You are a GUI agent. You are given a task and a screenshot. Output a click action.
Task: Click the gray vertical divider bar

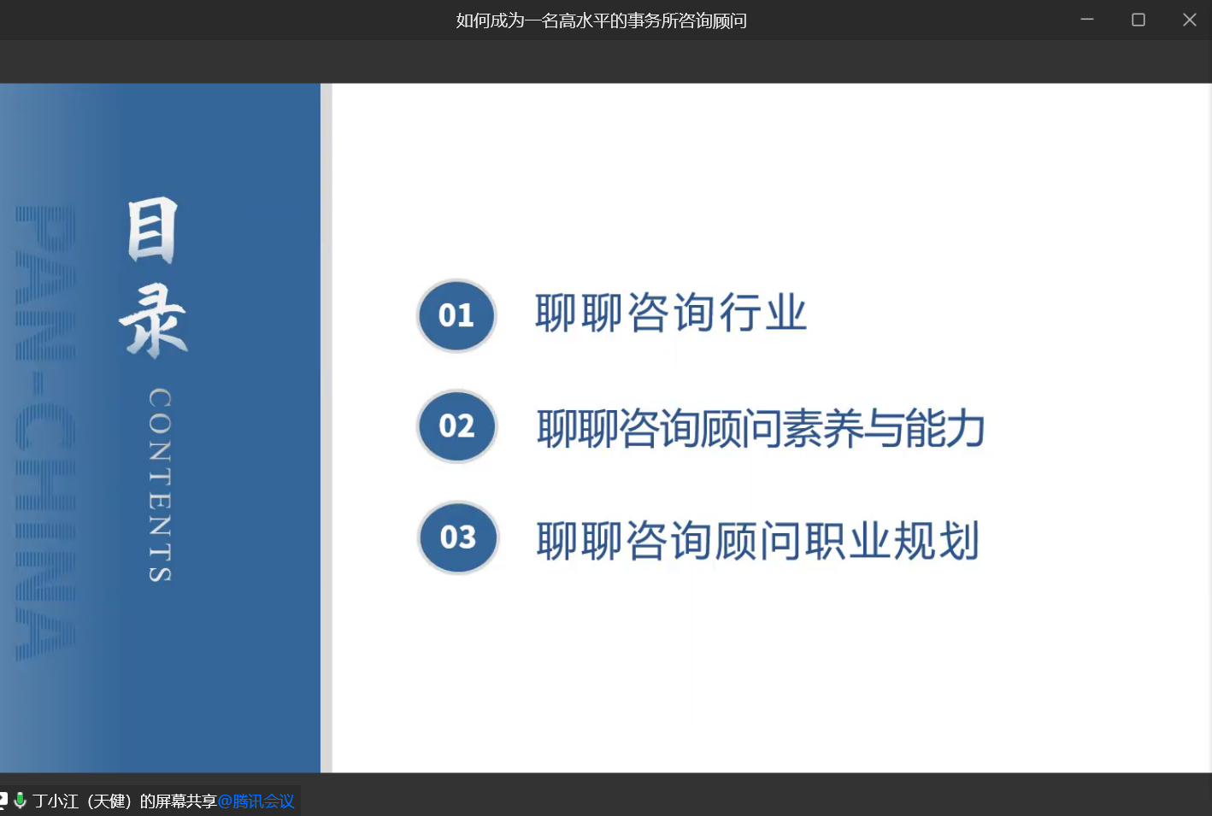pos(326,427)
